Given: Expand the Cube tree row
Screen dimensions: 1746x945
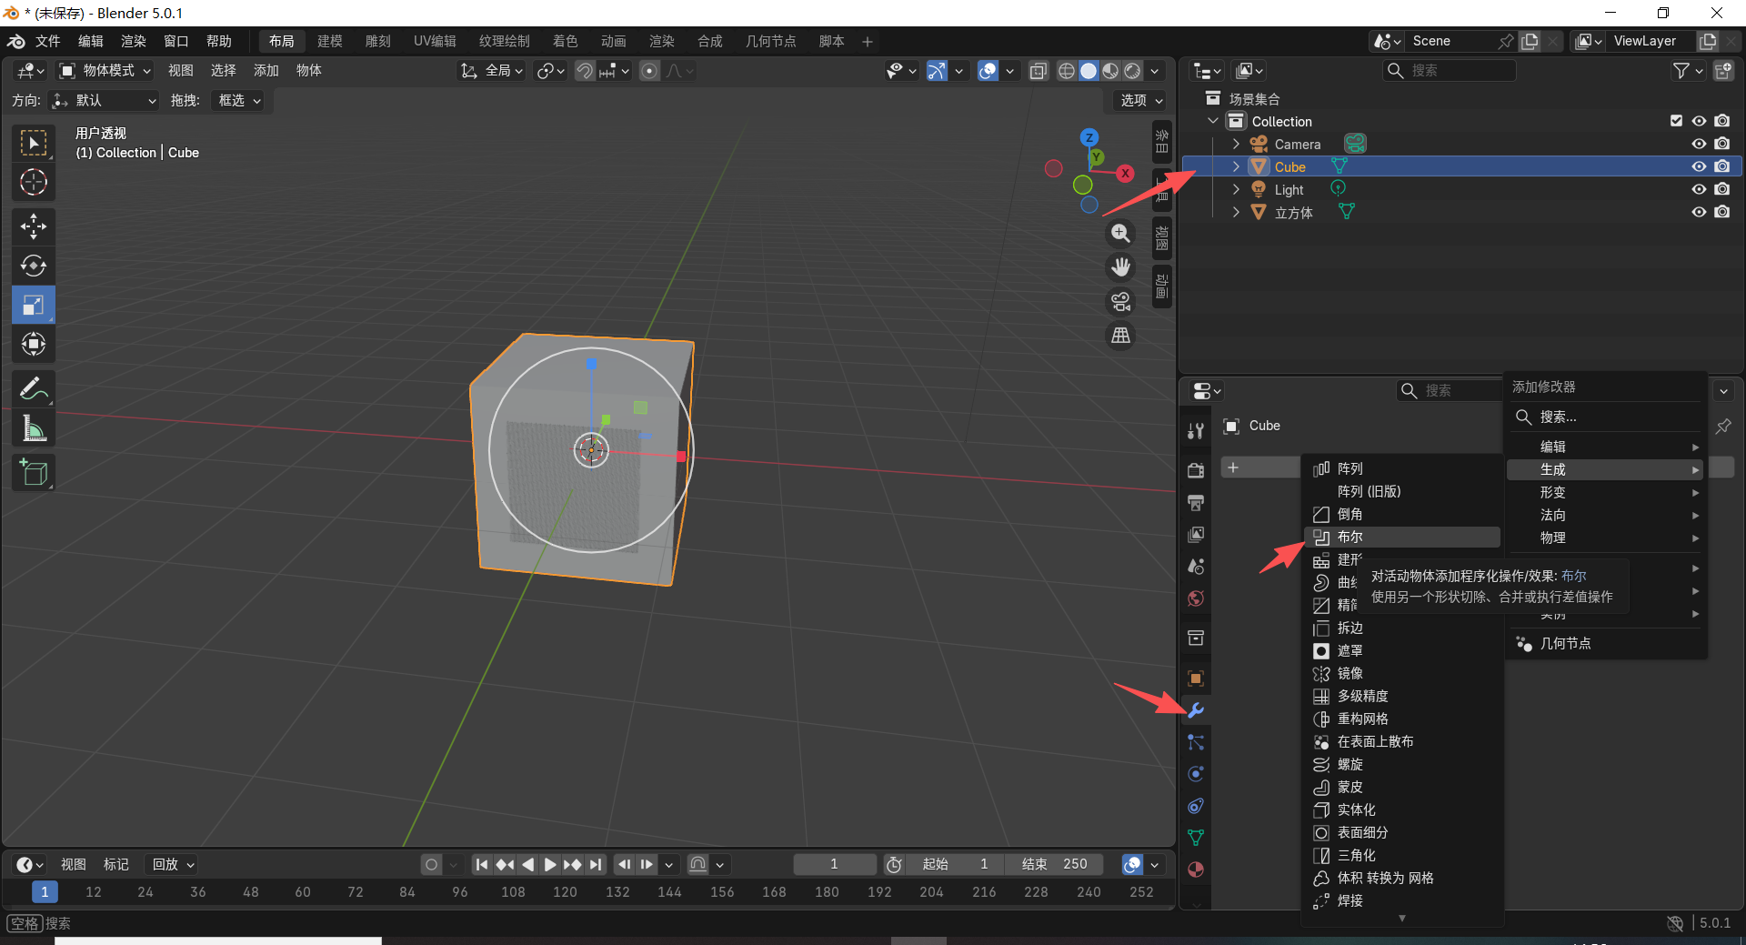Looking at the screenshot, I should click(1236, 166).
